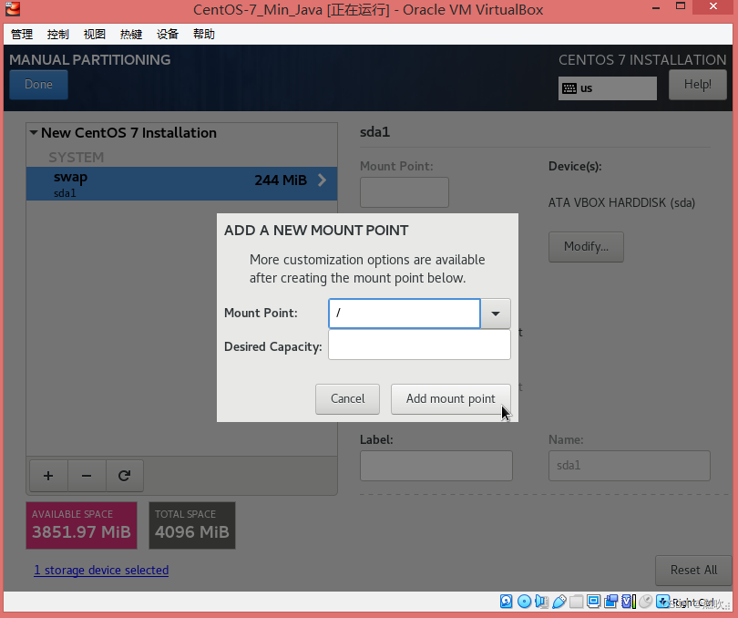
Task: Click the mouse integration status icon
Action: (646, 602)
